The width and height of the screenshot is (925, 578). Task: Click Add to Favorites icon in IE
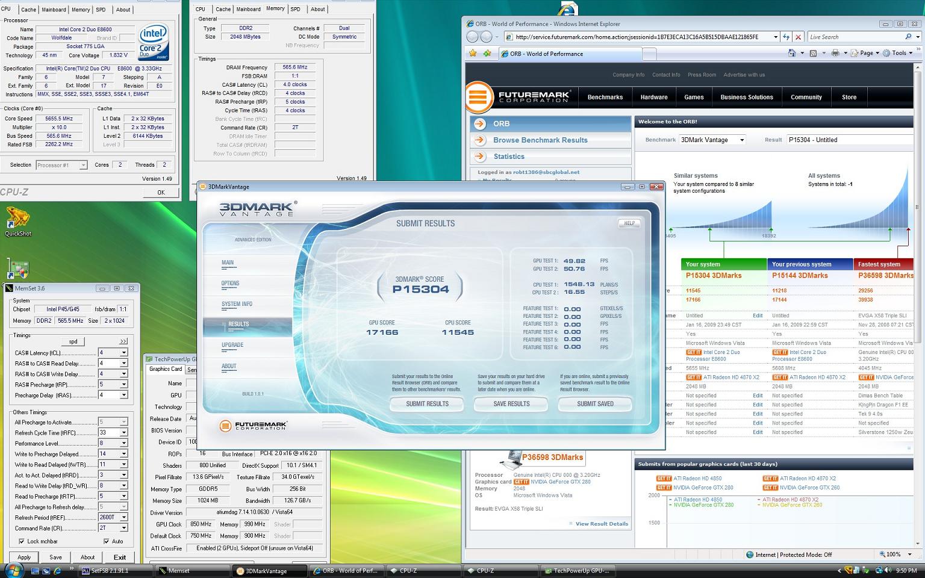tap(487, 54)
